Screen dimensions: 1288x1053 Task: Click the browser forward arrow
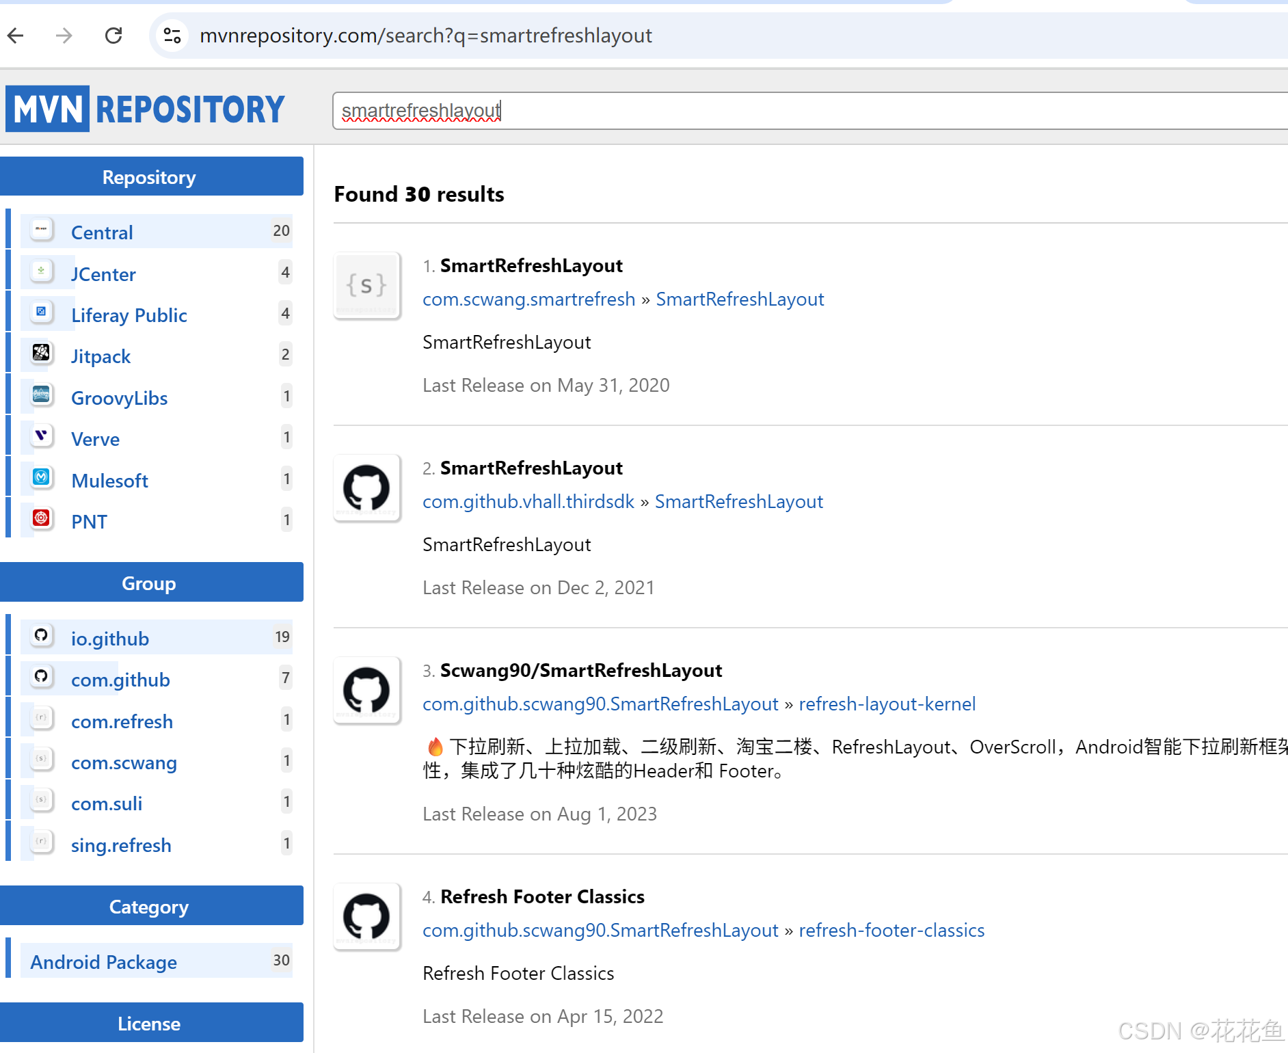pos(64,36)
